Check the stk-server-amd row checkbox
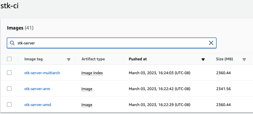Screen dimensions: 253x114 (x=9, y=104)
